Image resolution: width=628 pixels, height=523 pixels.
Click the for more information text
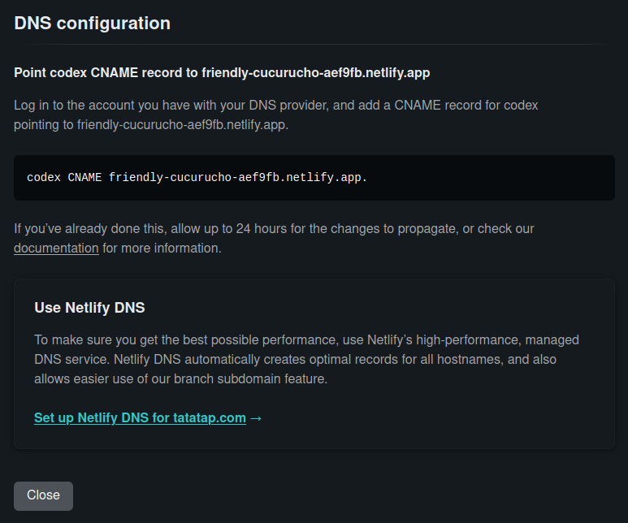coord(162,249)
